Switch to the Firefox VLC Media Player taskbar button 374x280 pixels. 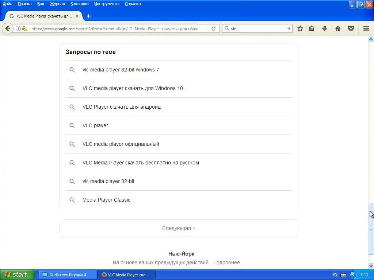(126, 275)
